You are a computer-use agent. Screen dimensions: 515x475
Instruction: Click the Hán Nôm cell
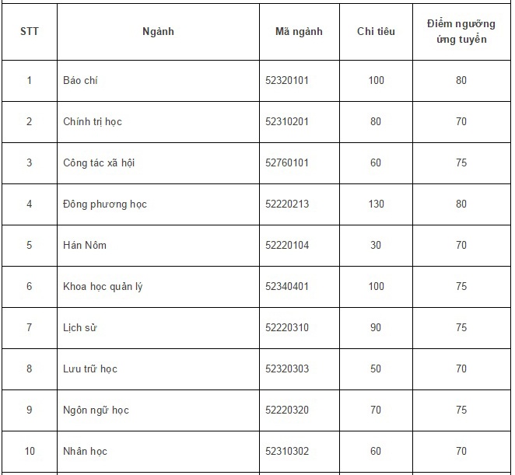85,246
